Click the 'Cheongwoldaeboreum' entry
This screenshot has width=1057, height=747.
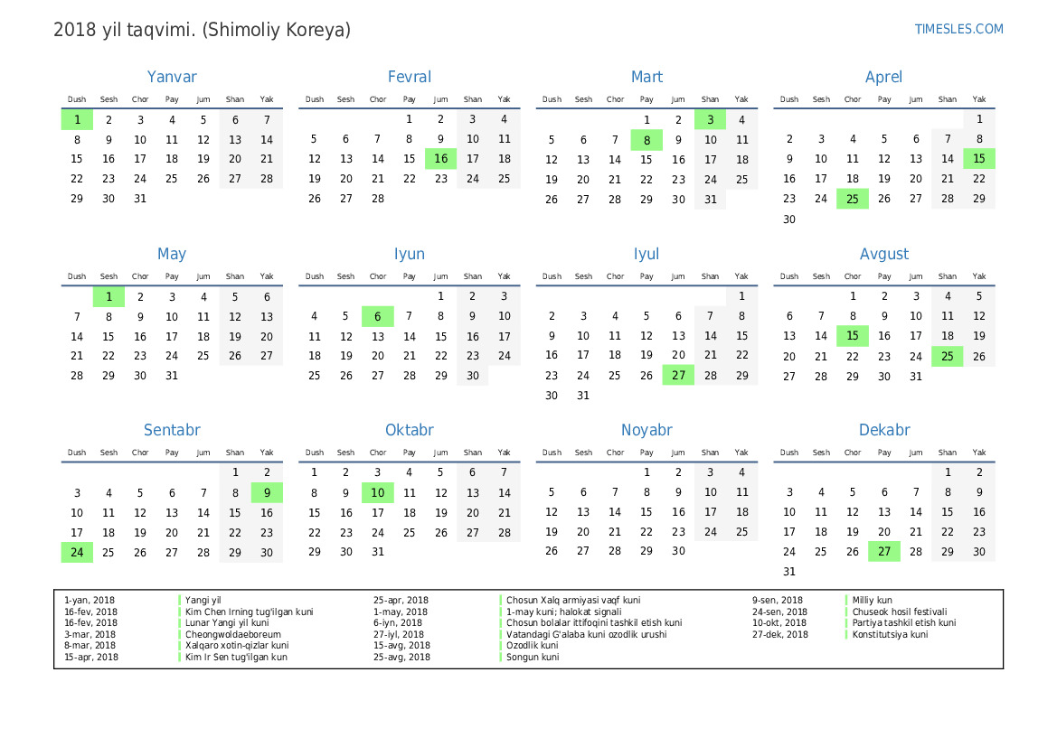pyautogui.click(x=233, y=634)
